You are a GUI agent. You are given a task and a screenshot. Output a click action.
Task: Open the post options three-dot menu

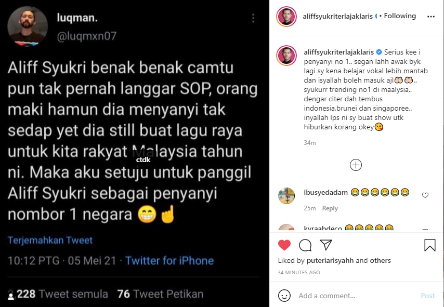pyautogui.click(x=430, y=17)
